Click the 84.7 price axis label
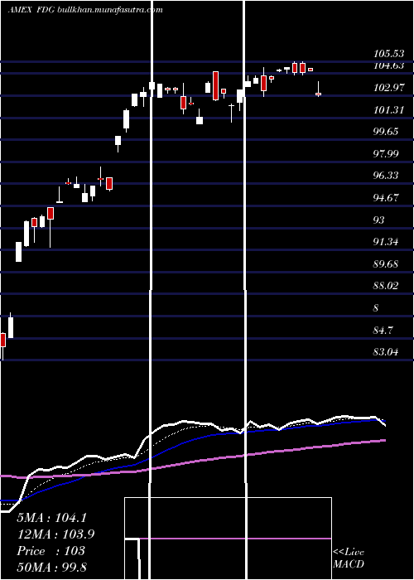This screenshot has height=580, width=414. [383, 330]
